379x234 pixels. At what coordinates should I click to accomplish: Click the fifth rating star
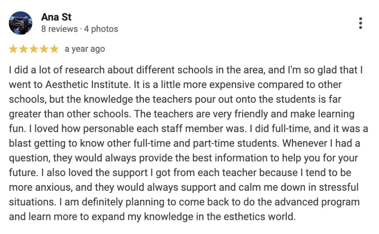(x=55, y=49)
